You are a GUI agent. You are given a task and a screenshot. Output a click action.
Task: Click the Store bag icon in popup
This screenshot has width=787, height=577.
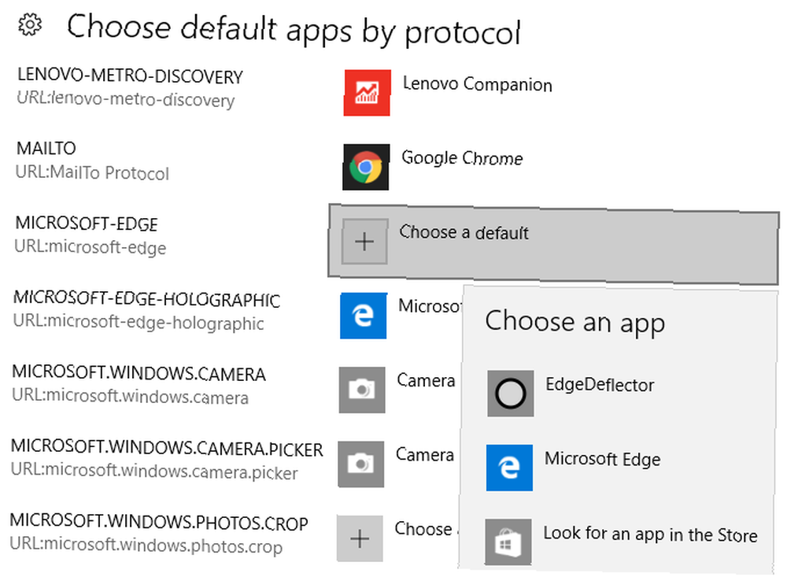click(x=508, y=542)
